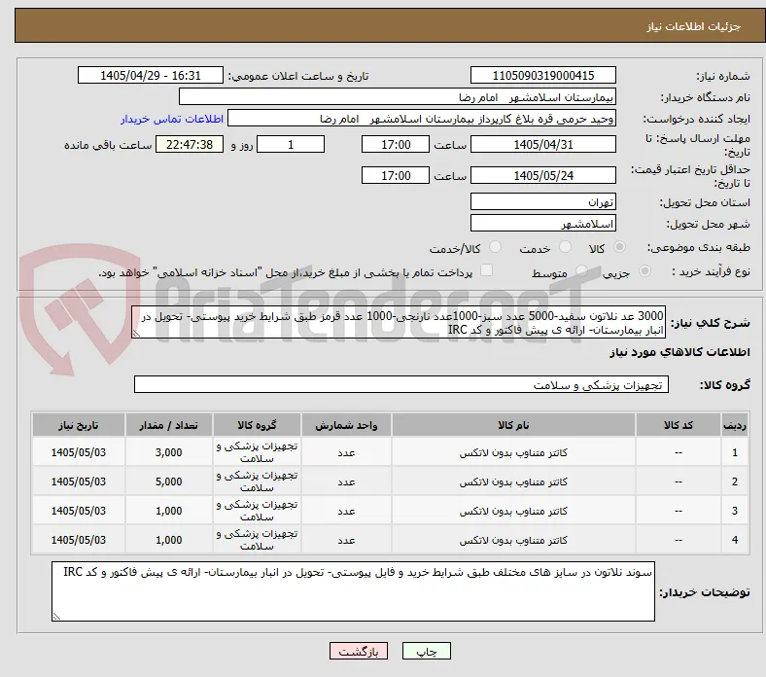Click the need number field 1105090319000415
The height and width of the screenshot is (677, 766).
tap(543, 75)
